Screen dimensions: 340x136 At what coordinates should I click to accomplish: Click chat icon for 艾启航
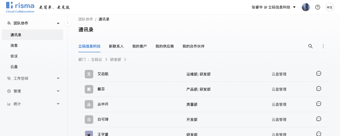tap(319, 74)
